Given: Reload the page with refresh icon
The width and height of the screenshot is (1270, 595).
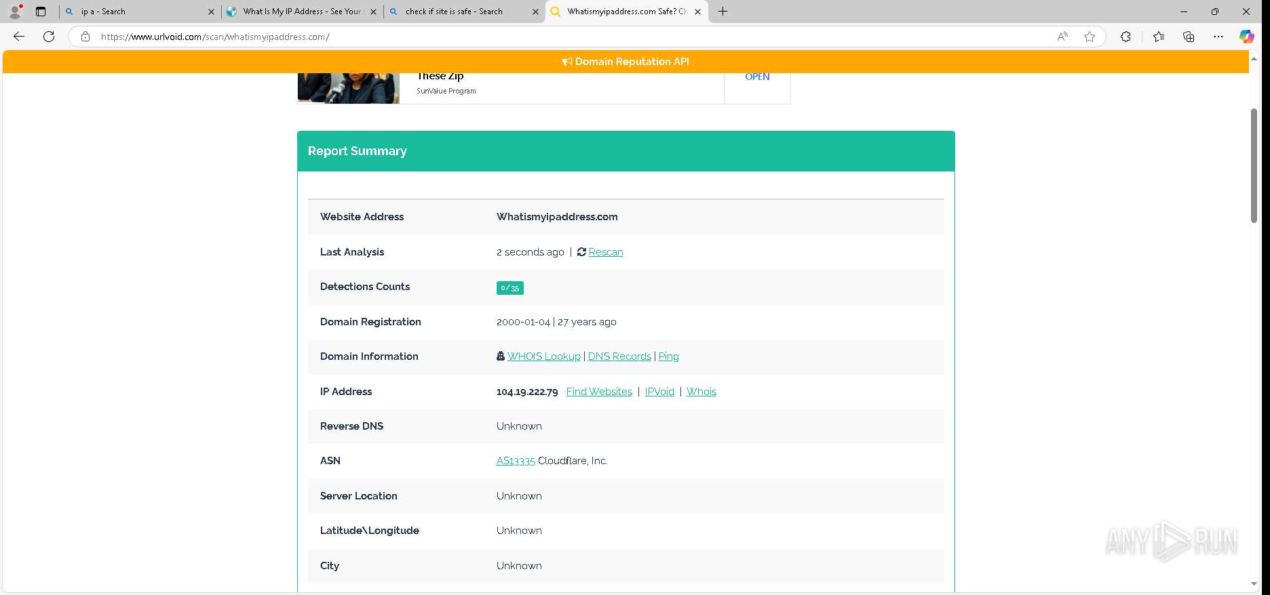Looking at the screenshot, I should pyautogui.click(x=49, y=37).
